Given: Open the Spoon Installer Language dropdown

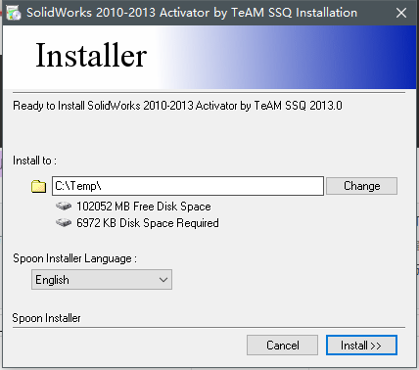Looking at the screenshot, I should [x=102, y=280].
